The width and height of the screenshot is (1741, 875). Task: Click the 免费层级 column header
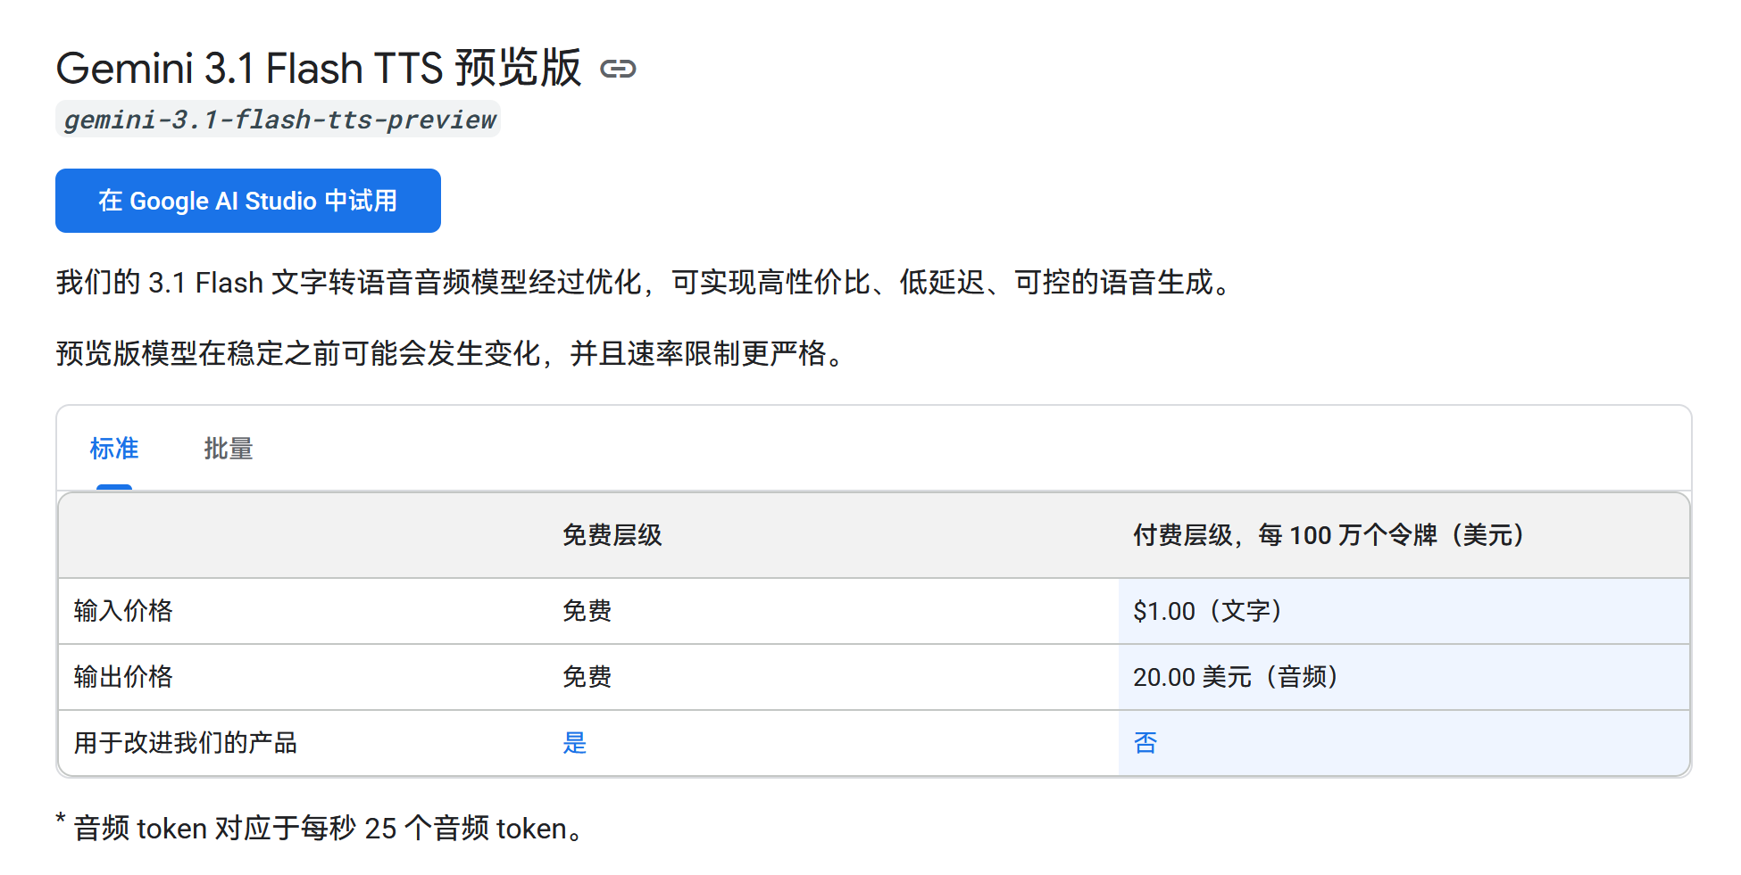click(x=612, y=535)
